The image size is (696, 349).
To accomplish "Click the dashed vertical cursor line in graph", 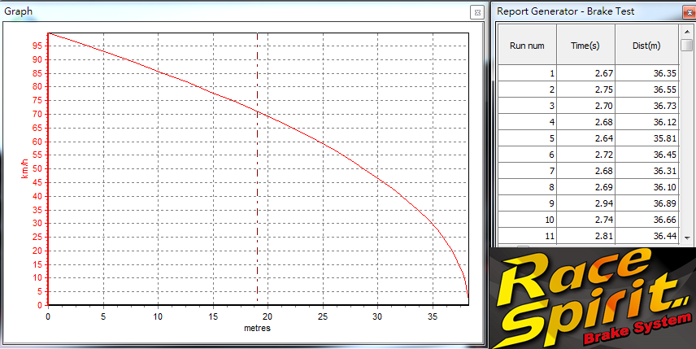I will pos(258,168).
